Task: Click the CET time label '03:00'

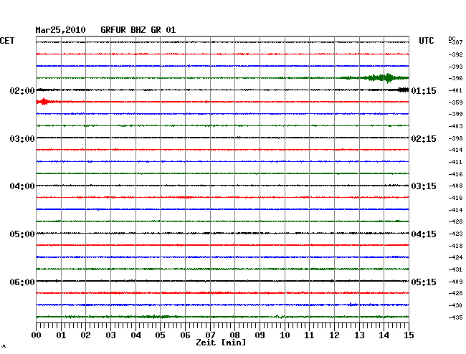Action: (22, 139)
